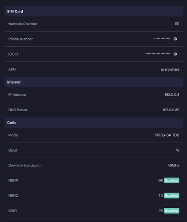
Task: Select the IP address 192.0.0.8
Action: point(172,95)
